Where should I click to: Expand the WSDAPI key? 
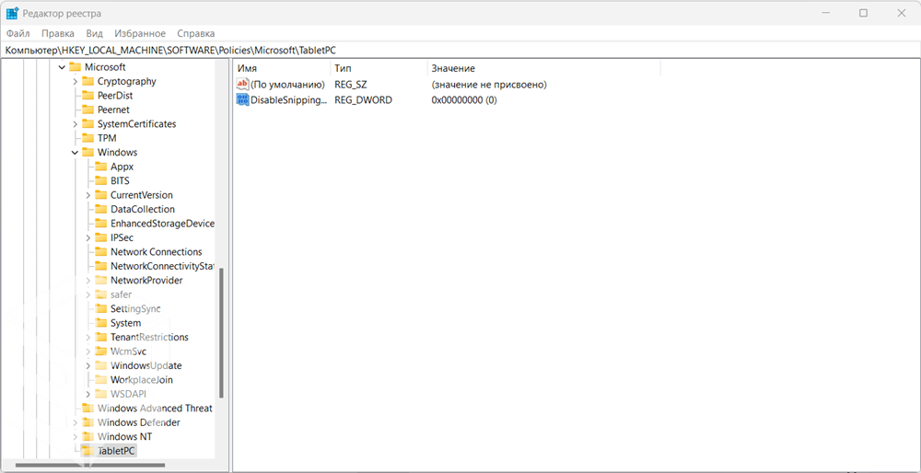click(88, 394)
